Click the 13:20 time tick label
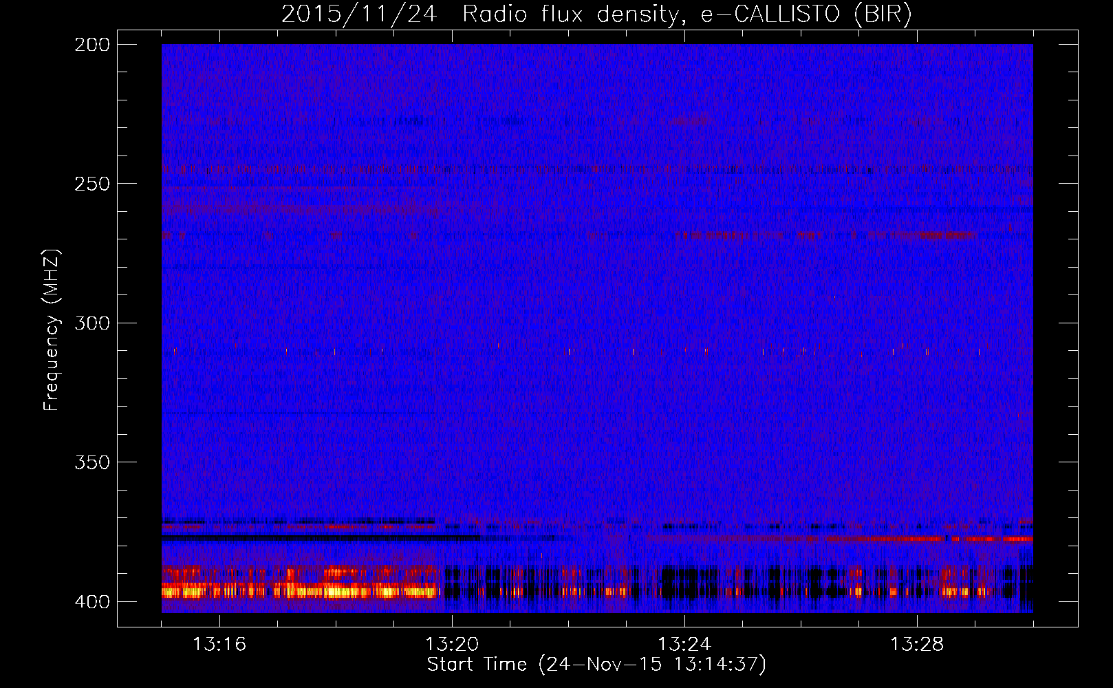The height and width of the screenshot is (688, 1113). [452, 645]
